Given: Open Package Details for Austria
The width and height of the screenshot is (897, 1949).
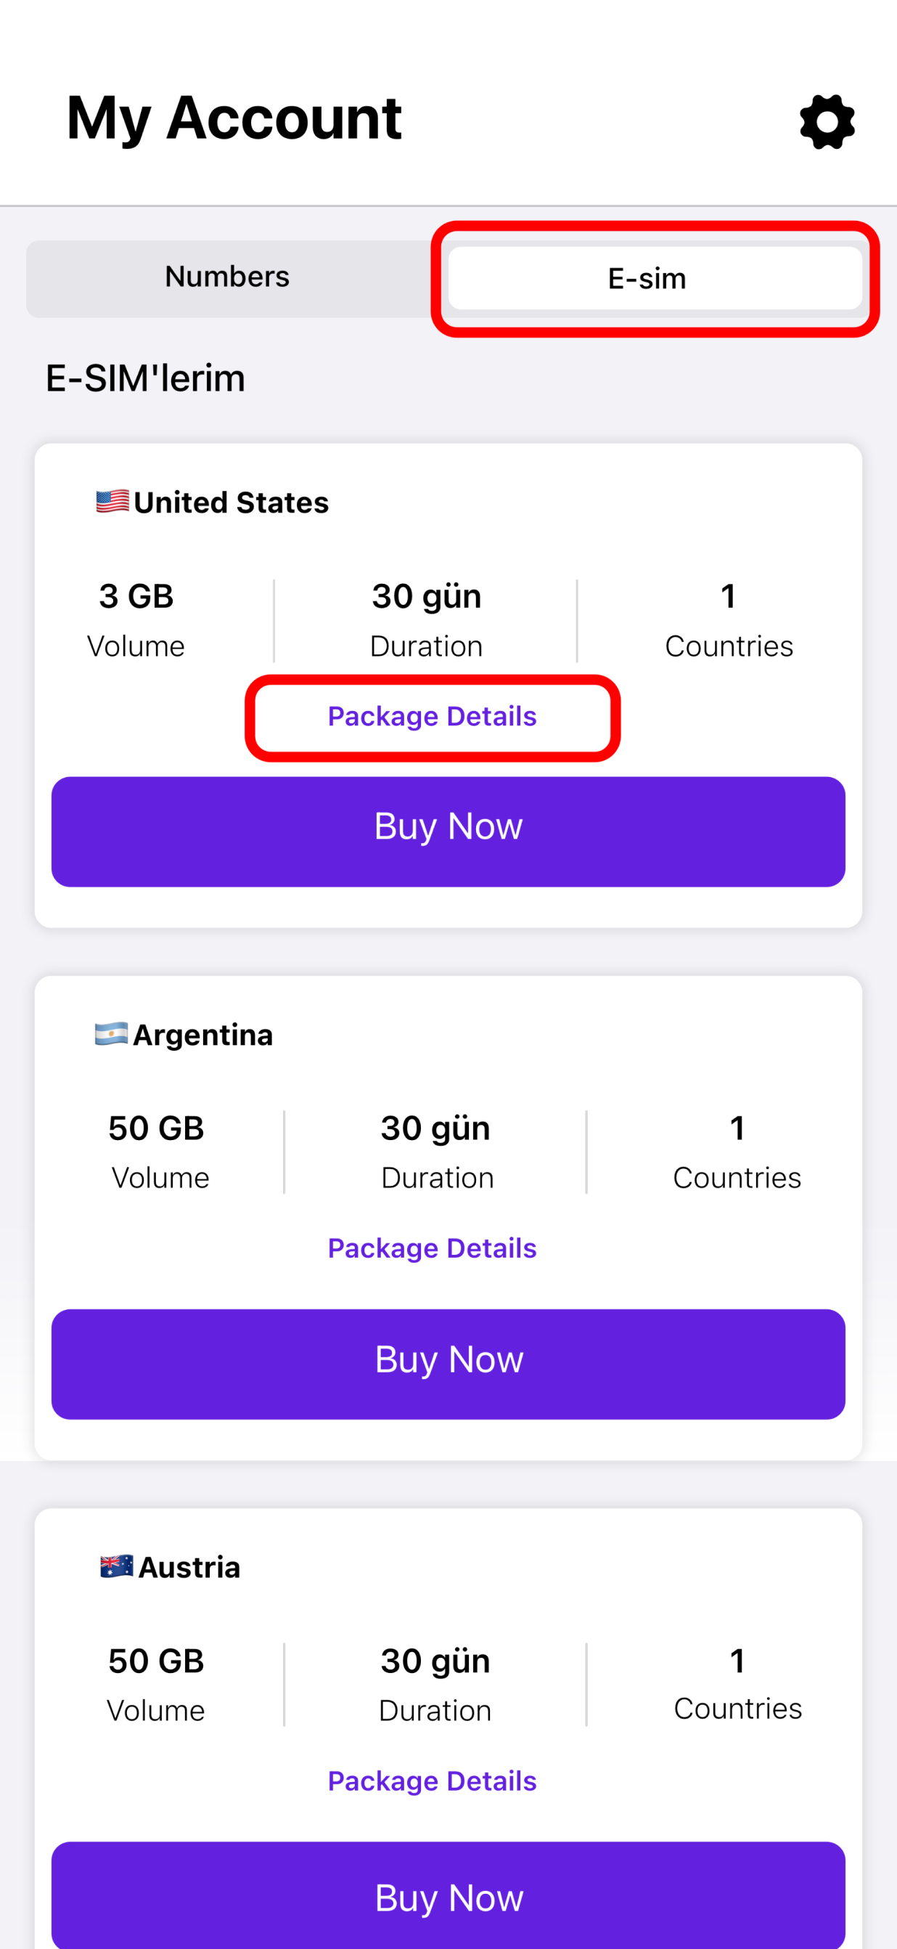Looking at the screenshot, I should 432,1781.
